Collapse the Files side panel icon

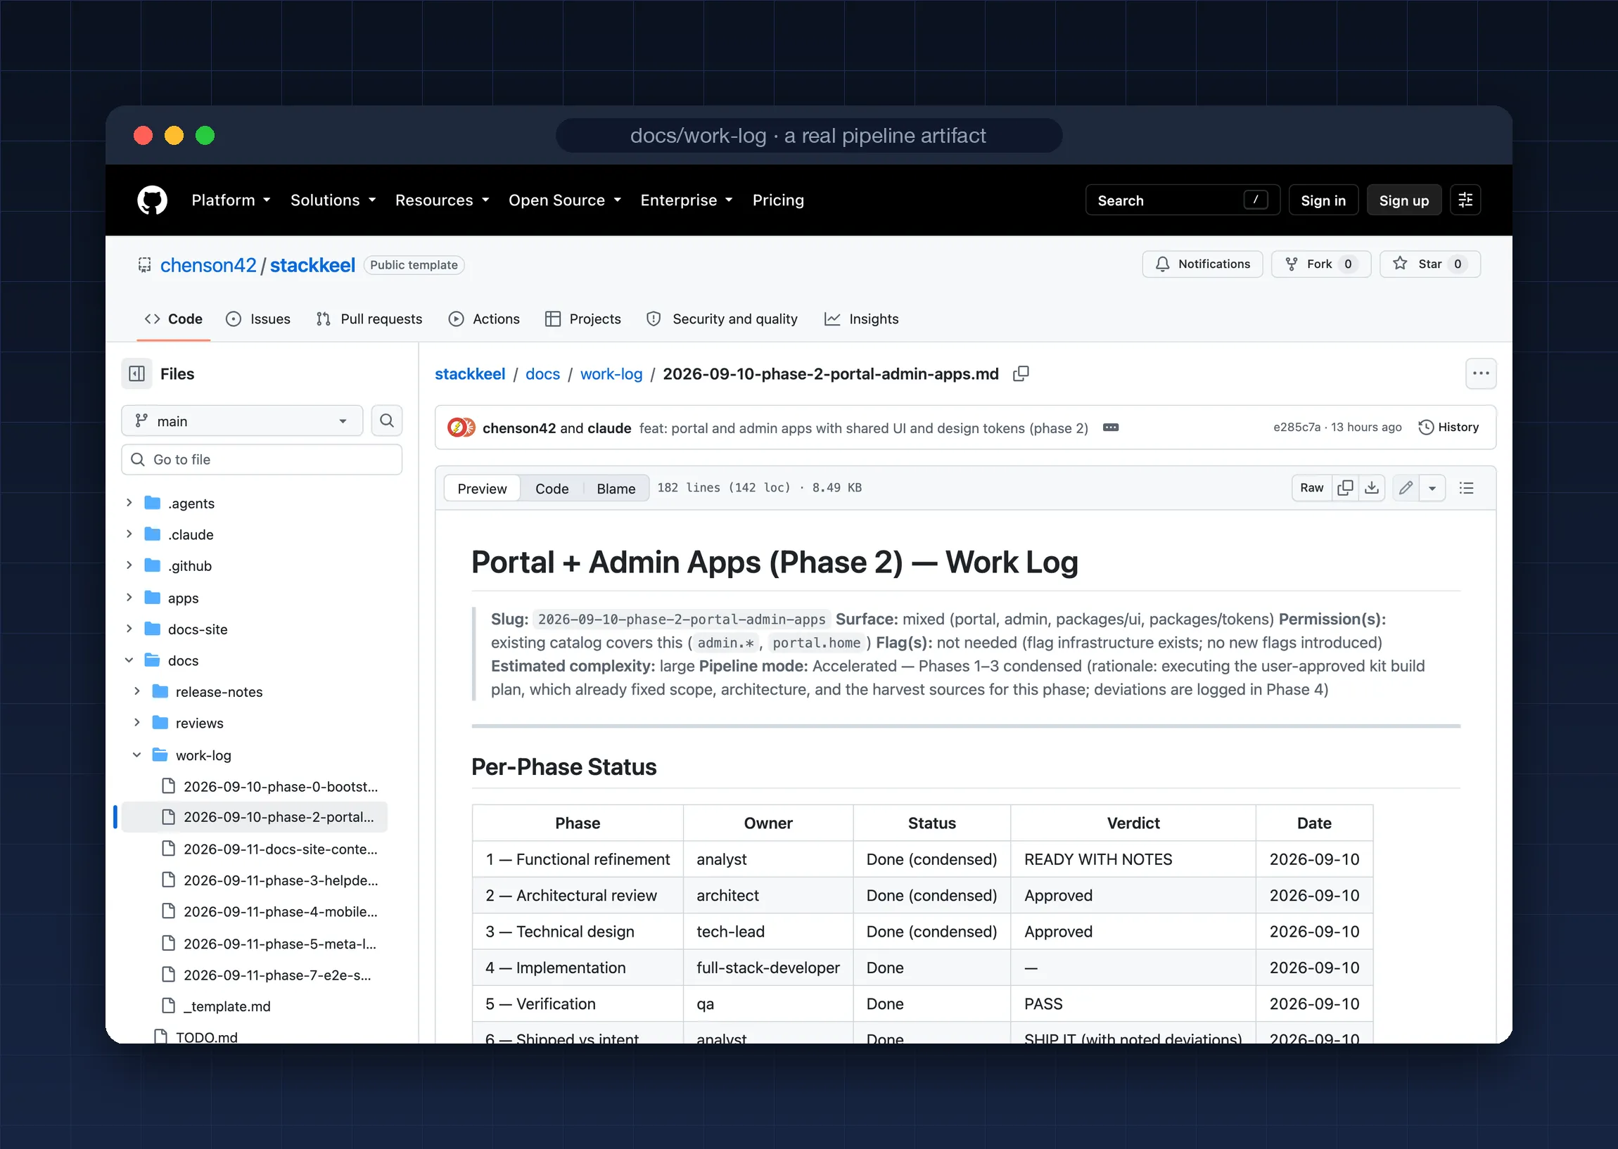(x=137, y=373)
